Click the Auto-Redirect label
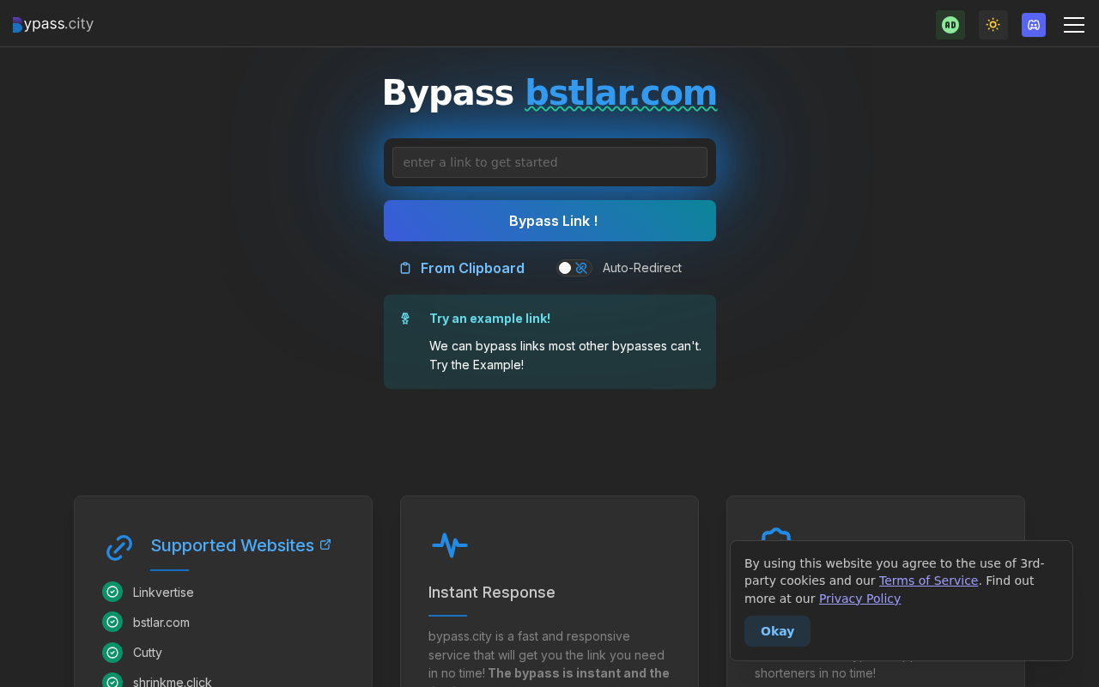 coord(642,268)
